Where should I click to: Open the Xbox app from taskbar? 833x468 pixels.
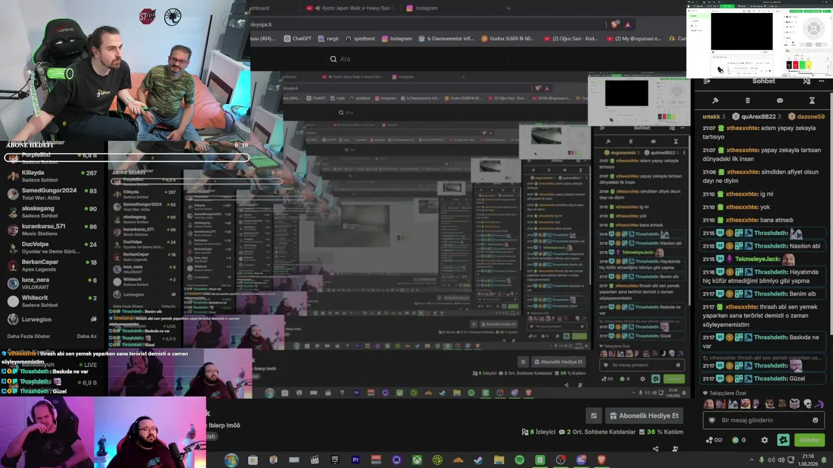(416, 460)
